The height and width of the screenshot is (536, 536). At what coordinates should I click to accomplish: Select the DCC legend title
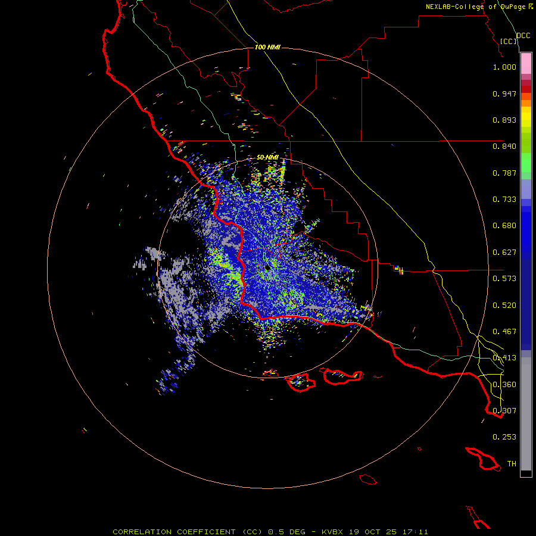coord(523,36)
